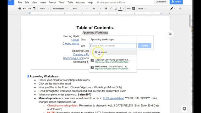
Task: Open the More toolbar dropdown
Action: coord(142,8)
